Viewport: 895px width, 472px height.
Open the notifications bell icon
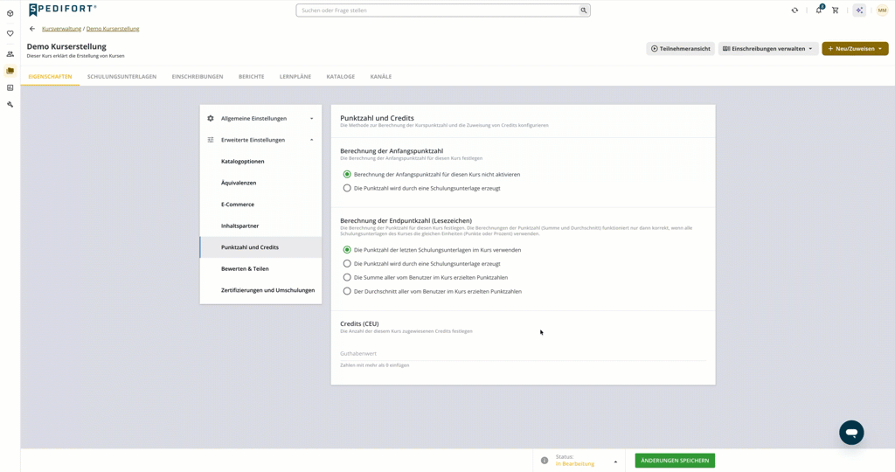[818, 10]
